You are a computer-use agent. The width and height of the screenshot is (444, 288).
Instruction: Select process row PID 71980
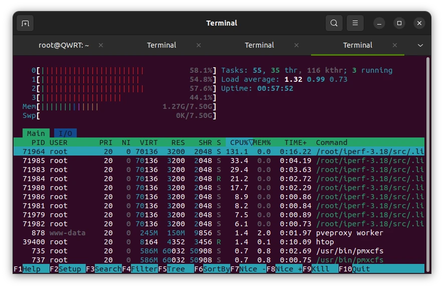tap(219, 188)
